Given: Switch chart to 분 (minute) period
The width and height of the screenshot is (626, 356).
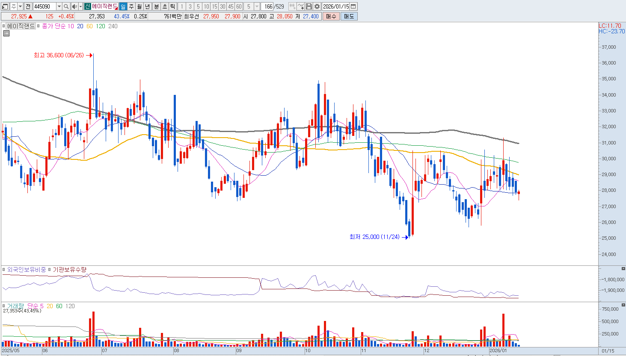Looking at the screenshot, I should [156, 6].
